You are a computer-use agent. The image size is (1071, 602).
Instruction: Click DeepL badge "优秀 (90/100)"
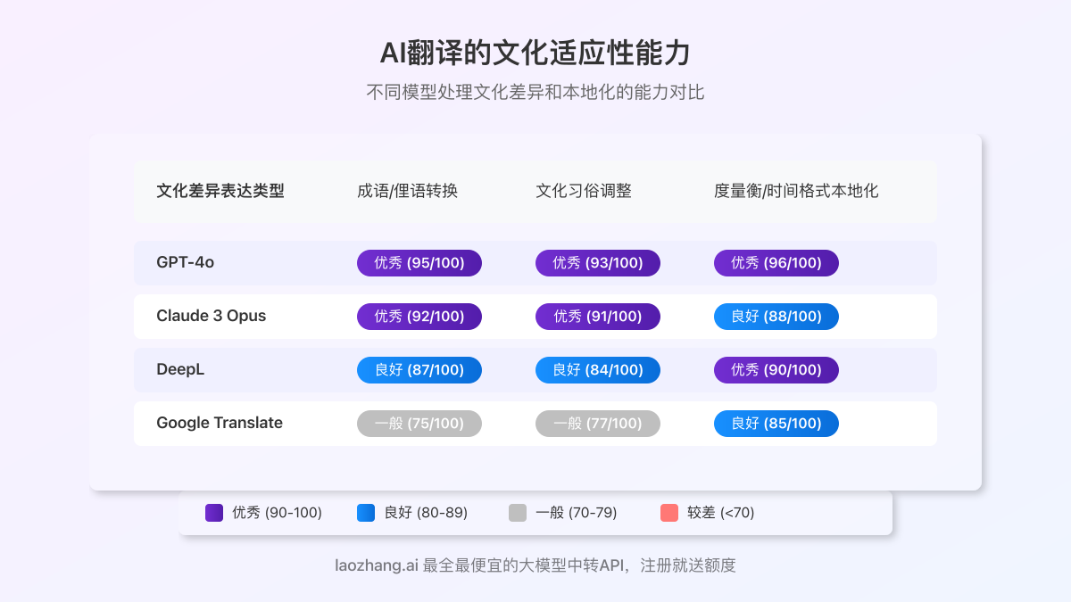[776, 370]
